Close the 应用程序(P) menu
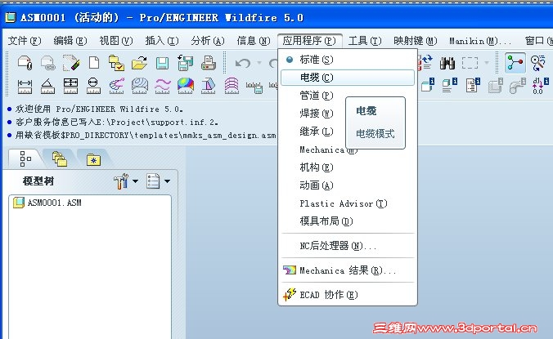Viewport: 553px width, 339px height. 309,41
